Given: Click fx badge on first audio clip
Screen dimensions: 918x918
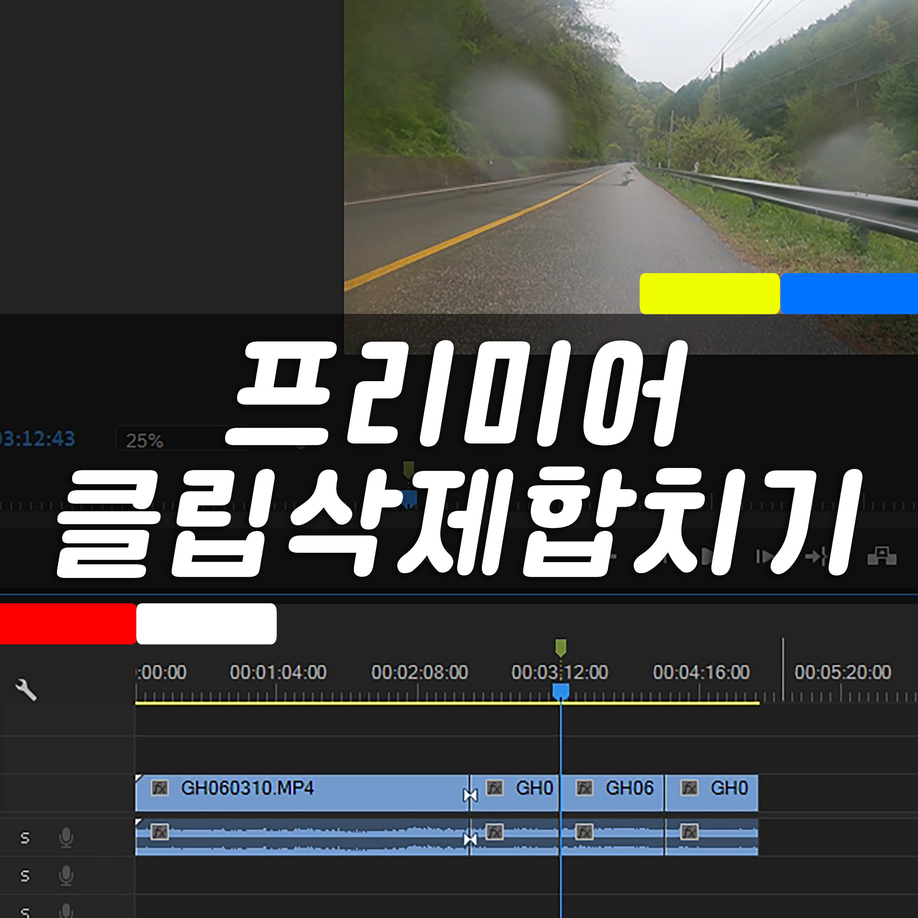Looking at the screenshot, I should pos(160,832).
